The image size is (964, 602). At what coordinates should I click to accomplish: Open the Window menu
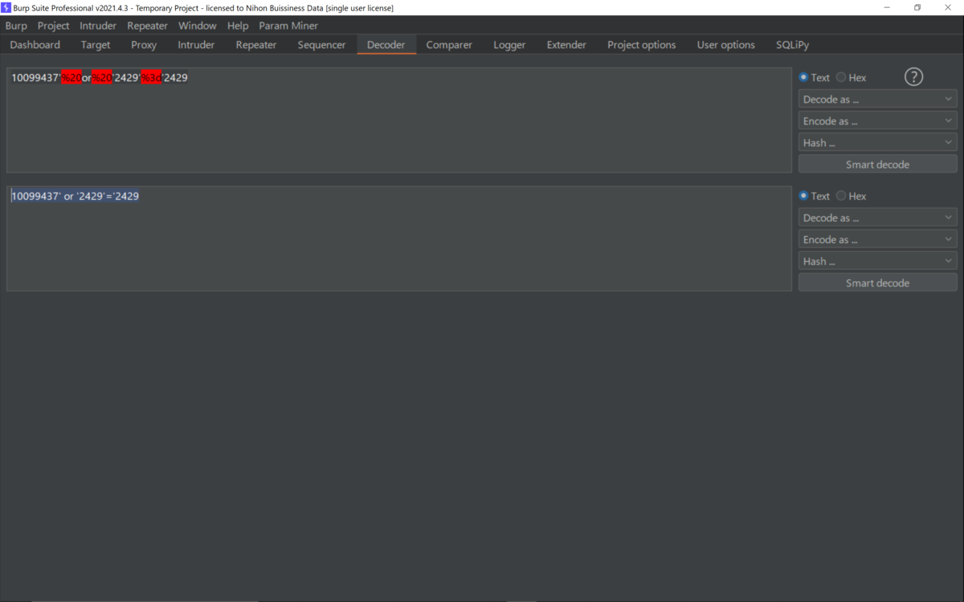click(x=197, y=26)
